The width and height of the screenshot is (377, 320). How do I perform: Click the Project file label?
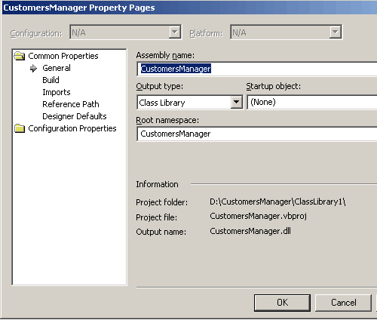[156, 217]
